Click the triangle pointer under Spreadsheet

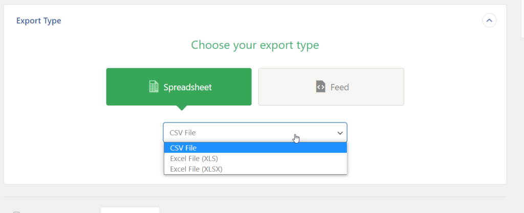tap(181, 107)
